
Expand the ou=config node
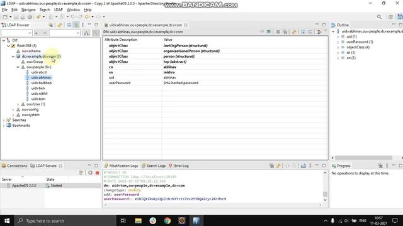(x=13, y=110)
